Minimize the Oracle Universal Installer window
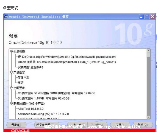 (141, 16)
